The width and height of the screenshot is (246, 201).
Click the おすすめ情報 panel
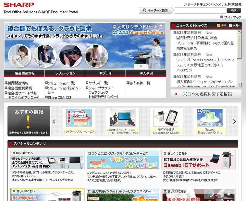pyautogui.click(x=29, y=121)
